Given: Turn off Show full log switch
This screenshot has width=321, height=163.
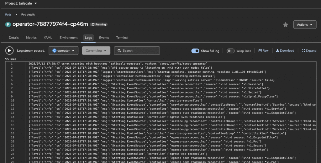Looking at the screenshot, I should point(195,51).
